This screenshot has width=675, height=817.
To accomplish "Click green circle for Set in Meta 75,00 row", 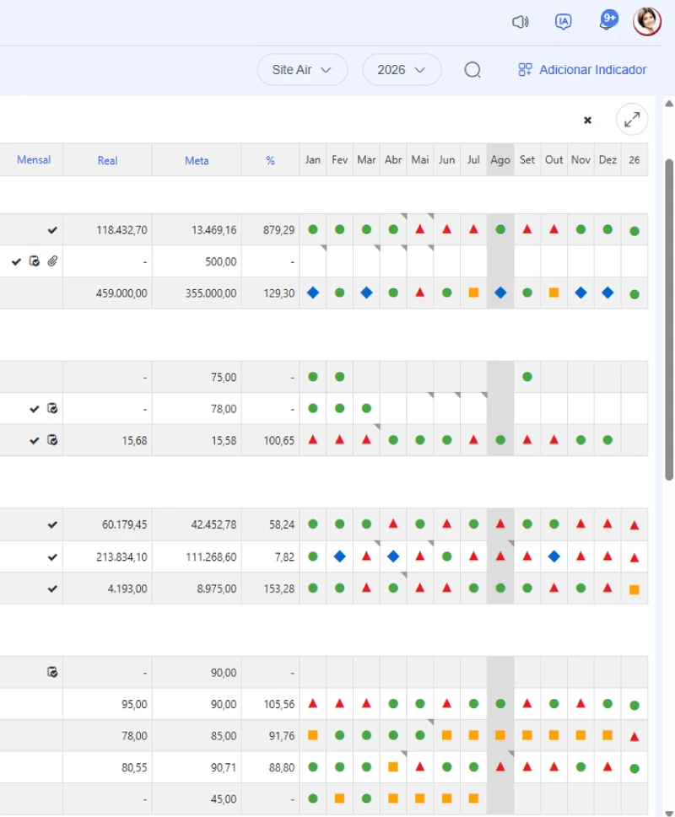I will pyautogui.click(x=527, y=377).
